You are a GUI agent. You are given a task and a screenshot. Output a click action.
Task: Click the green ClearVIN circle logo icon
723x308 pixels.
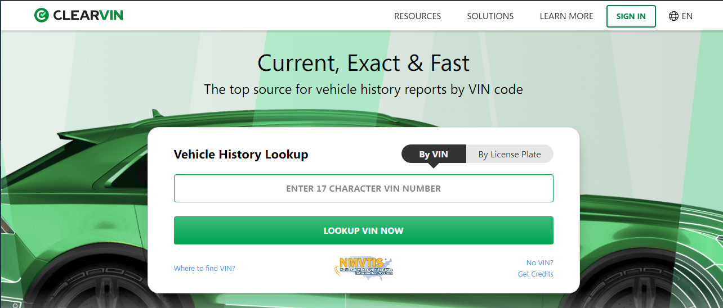pyautogui.click(x=42, y=16)
